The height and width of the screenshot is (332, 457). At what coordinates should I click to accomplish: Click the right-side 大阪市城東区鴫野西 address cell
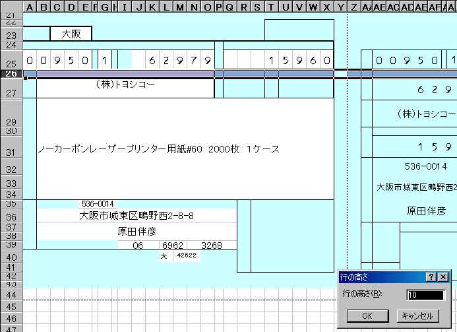point(417,187)
